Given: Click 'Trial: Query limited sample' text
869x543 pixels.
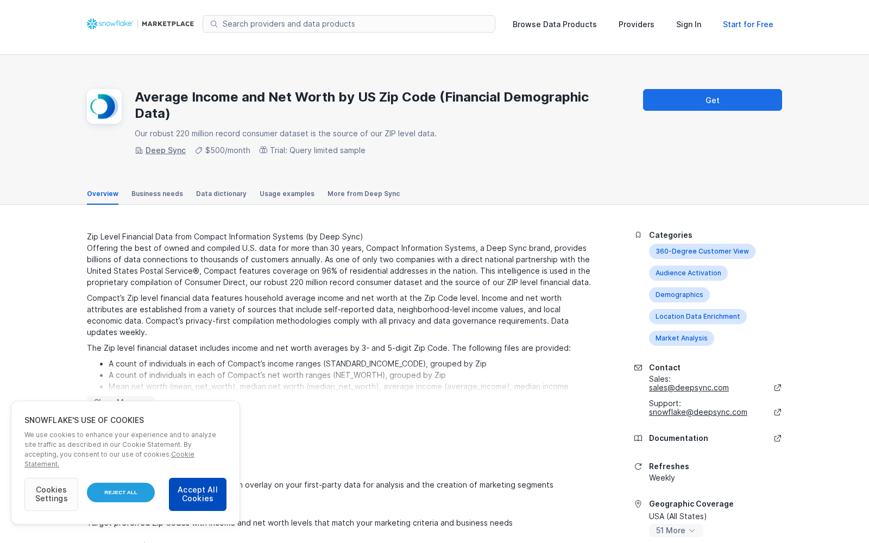Looking at the screenshot, I should [x=317, y=150].
